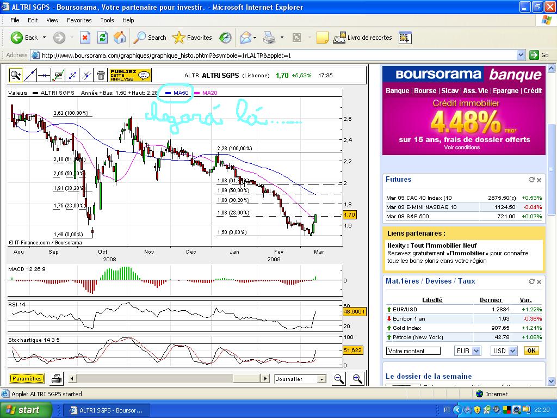Zoom out the chart with the minus magnifier
This screenshot has height=418, width=557.
click(x=339, y=379)
